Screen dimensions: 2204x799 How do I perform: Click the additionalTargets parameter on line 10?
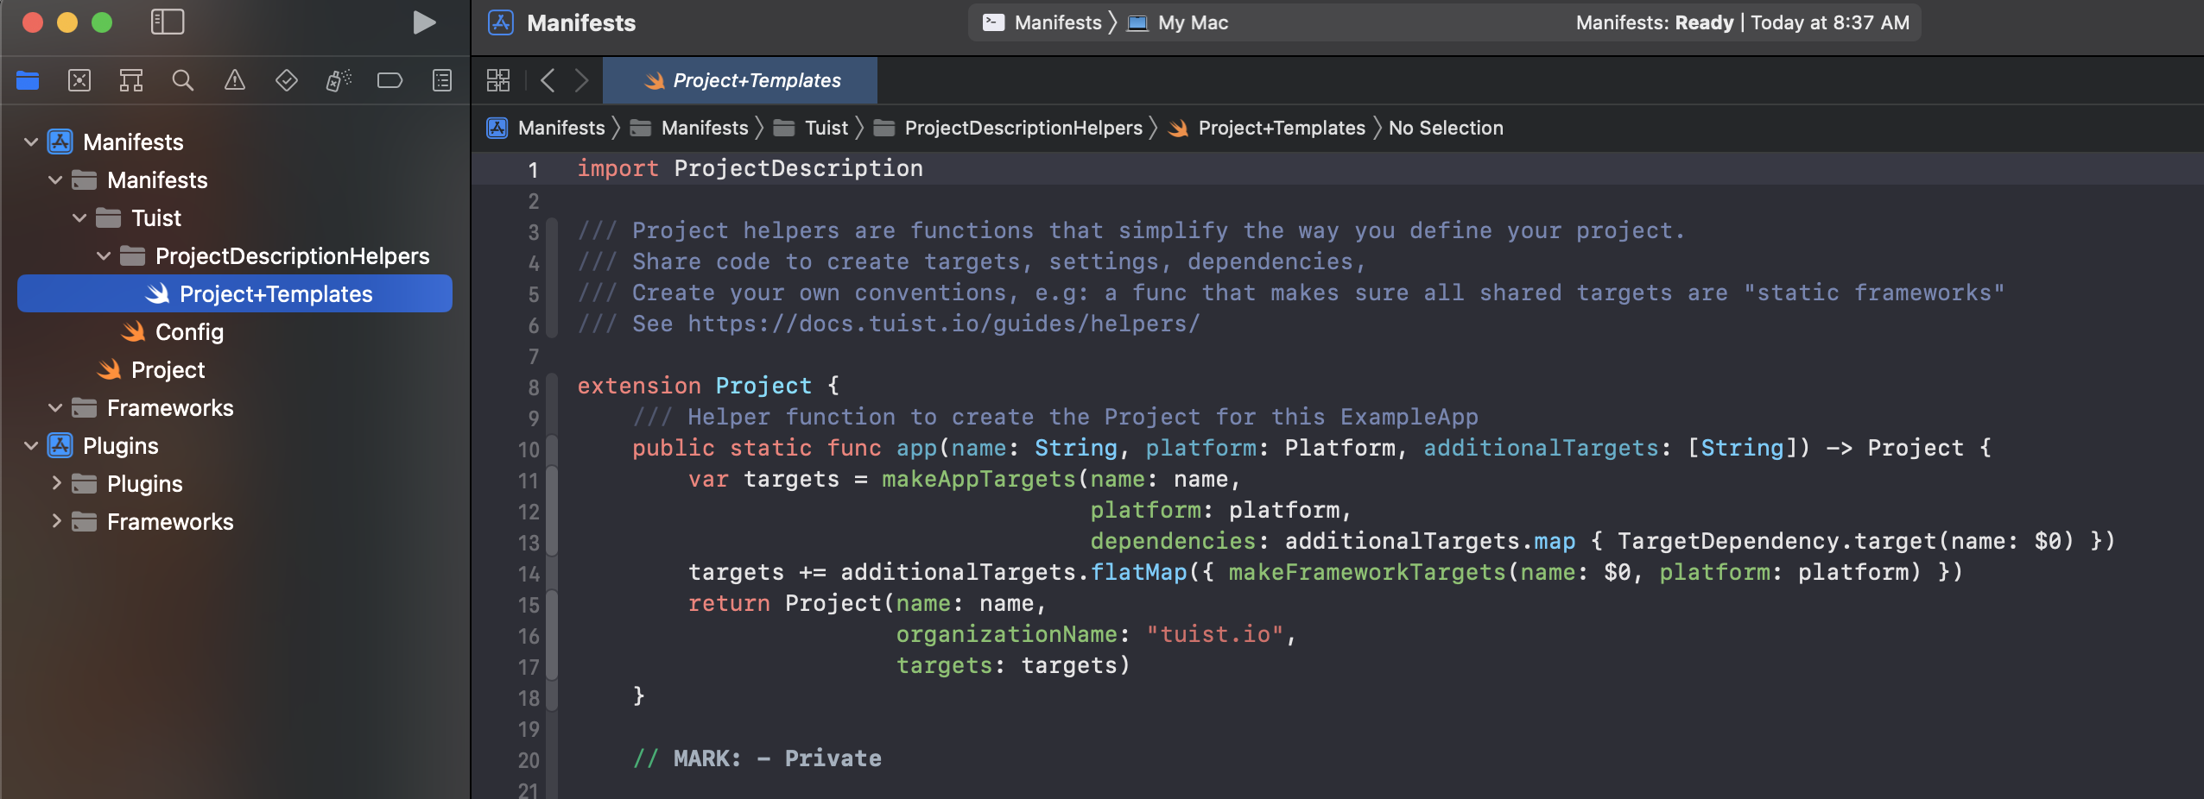(x=1541, y=448)
